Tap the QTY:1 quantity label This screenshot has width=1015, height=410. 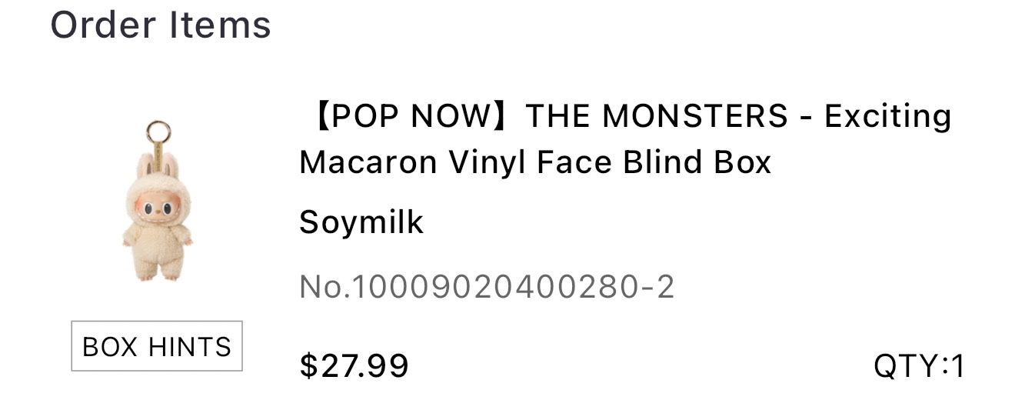coord(919,366)
